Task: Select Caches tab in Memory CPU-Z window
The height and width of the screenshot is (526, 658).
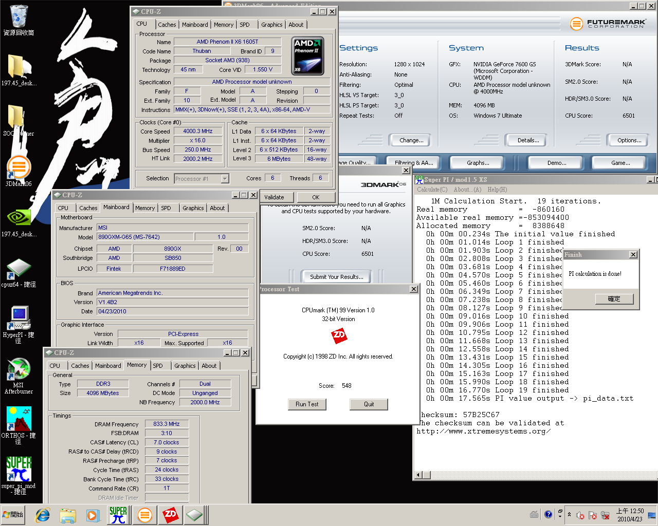Action: (80, 366)
